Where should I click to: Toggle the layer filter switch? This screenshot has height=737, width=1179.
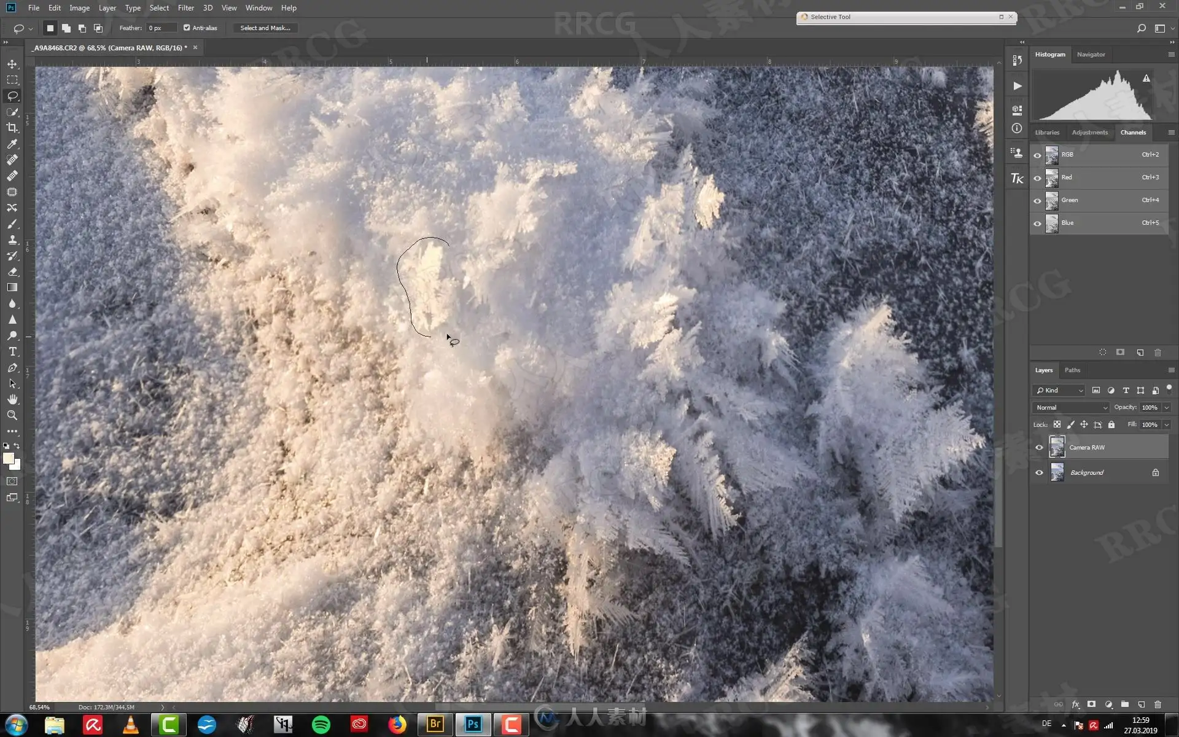(x=1169, y=389)
